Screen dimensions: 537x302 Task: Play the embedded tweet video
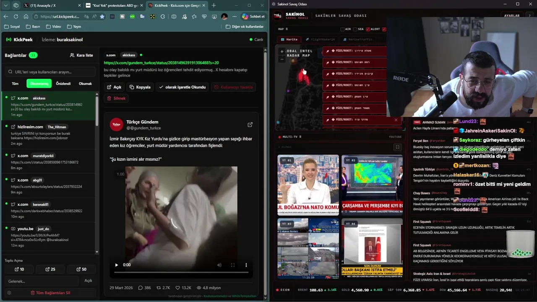[117, 265]
